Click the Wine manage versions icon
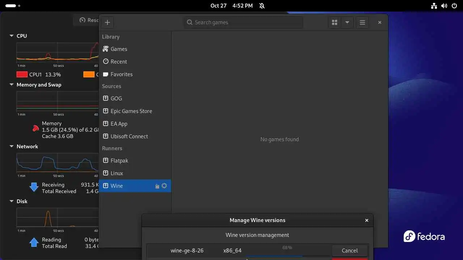 (x=157, y=186)
